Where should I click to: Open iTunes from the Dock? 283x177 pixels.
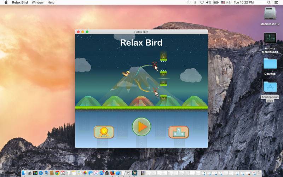click(x=96, y=173)
